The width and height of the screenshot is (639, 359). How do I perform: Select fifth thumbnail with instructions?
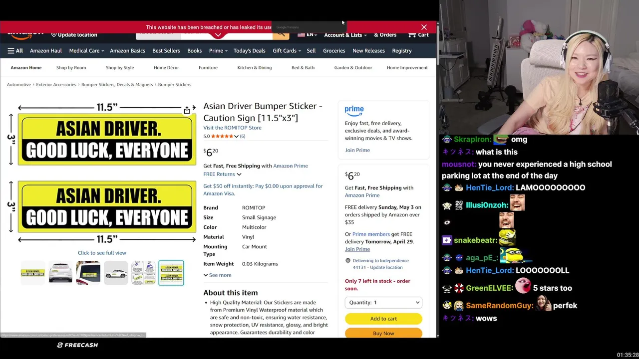click(143, 273)
